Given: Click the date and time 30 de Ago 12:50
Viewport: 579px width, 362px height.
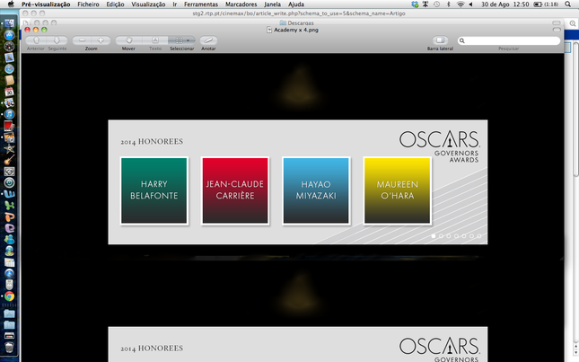Looking at the screenshot, I should (x=504, y=4).
